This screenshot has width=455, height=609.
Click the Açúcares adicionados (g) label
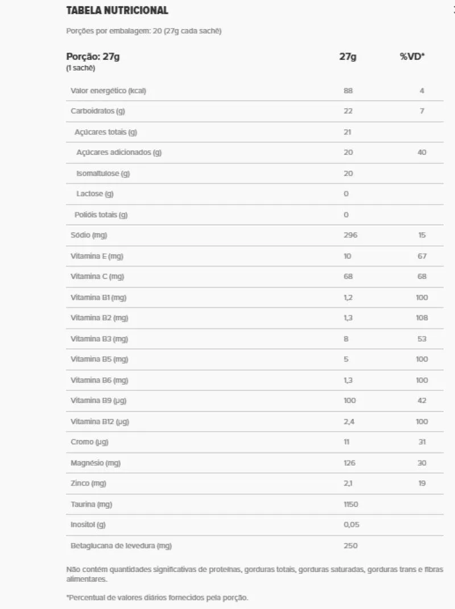coord(119,153)
